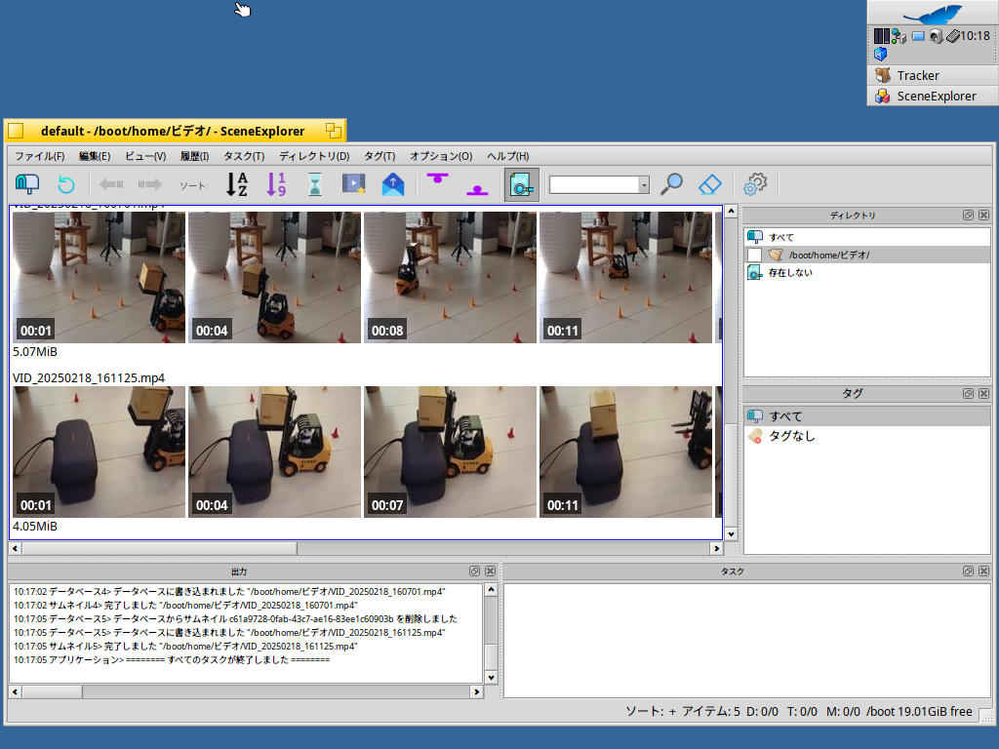Click the magenta bottom-align icon

[476, 190]
